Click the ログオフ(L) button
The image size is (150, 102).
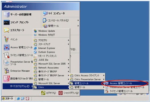click(49, 93)
